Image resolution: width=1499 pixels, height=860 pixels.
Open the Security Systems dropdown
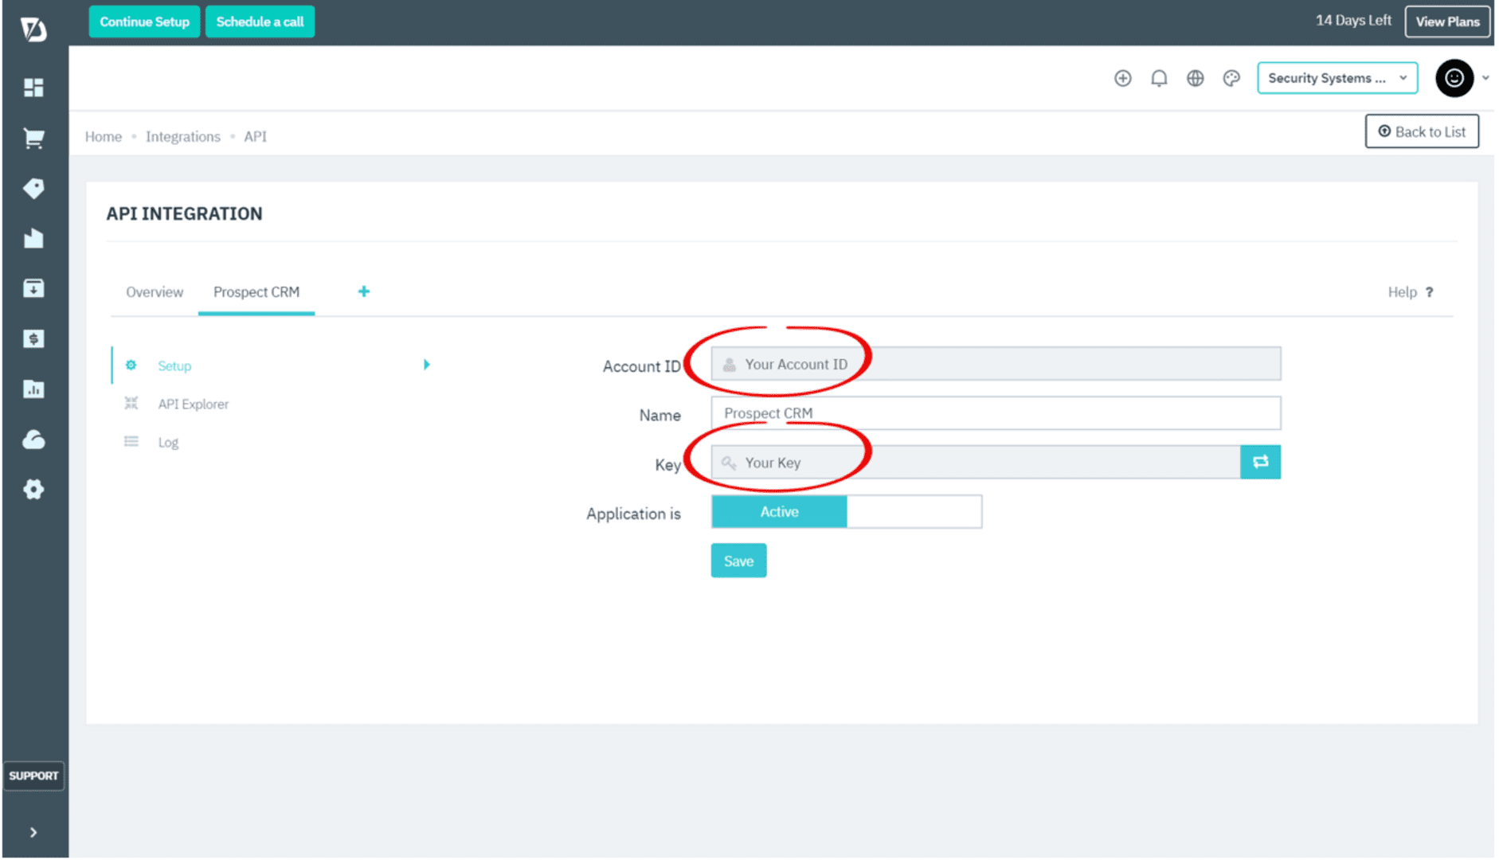coord(1337,78)
